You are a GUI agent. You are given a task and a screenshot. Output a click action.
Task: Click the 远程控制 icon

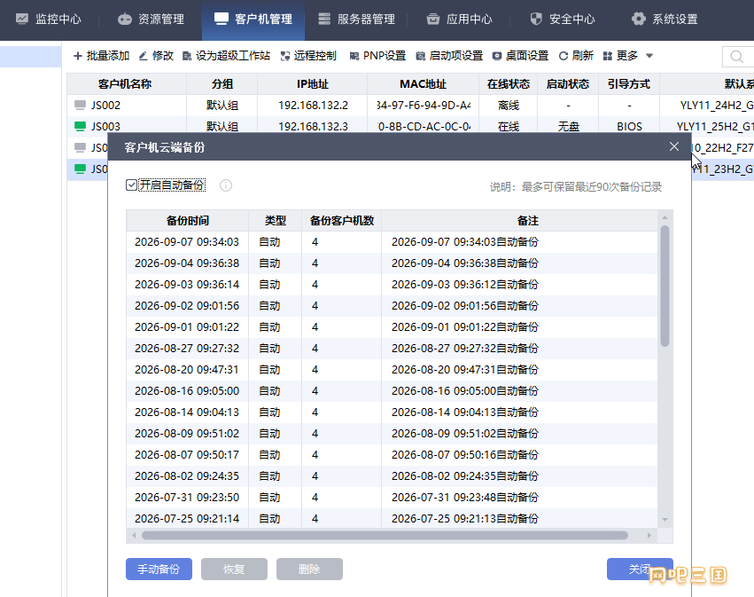coord(285,57)
